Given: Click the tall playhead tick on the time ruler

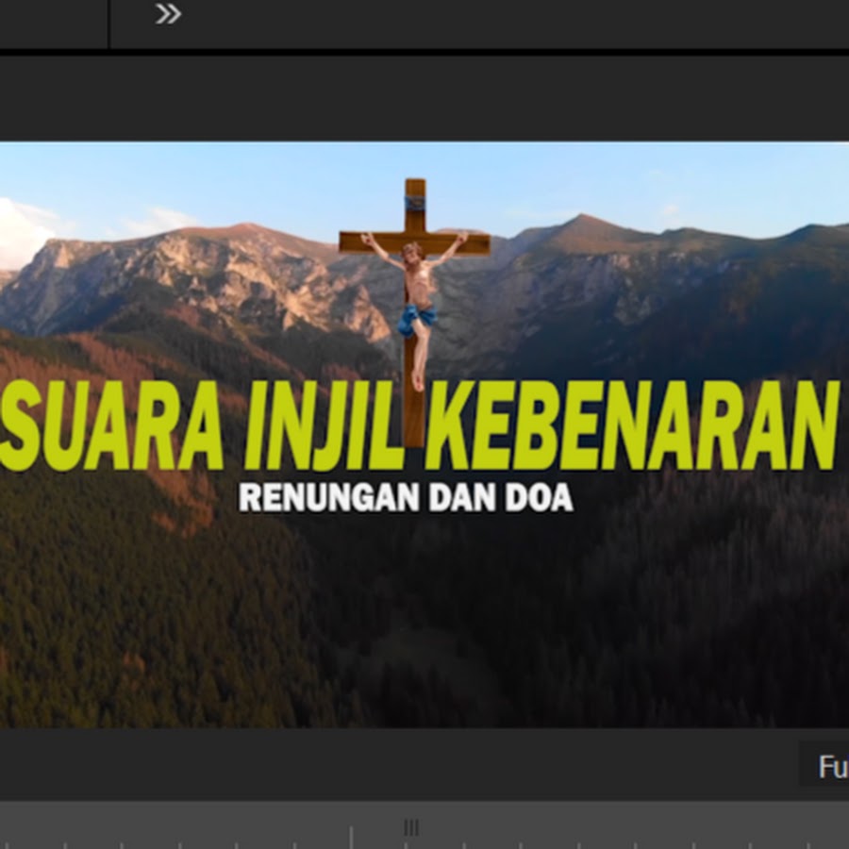Looking at the screenshot, I should 351,837.
